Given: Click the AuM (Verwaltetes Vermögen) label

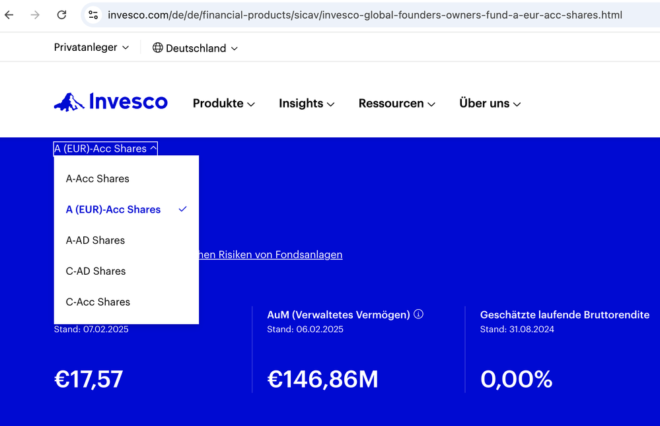Looking at the screenshot, I should tap(338, 314).
